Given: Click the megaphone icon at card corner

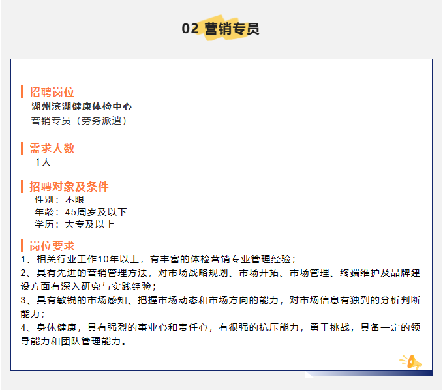Looking at the screenshot, I should 410,362.
